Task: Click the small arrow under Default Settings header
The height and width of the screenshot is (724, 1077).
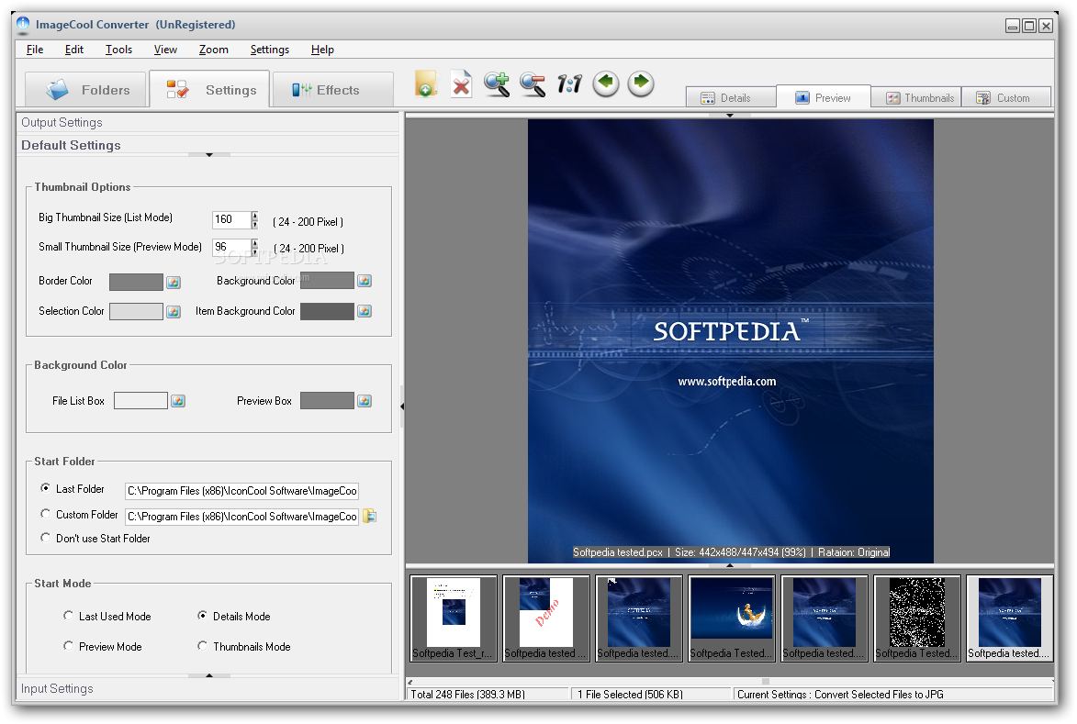Action: (x=209, y=154)
